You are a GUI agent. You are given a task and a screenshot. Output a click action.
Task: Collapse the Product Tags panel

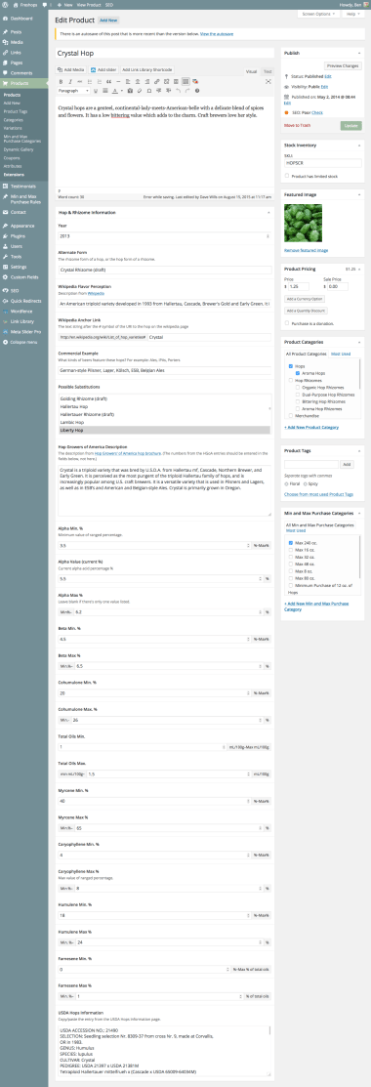click(359, 451)
